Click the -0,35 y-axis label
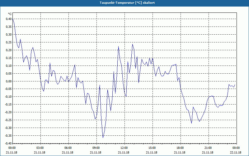 [x=8, y=136]
